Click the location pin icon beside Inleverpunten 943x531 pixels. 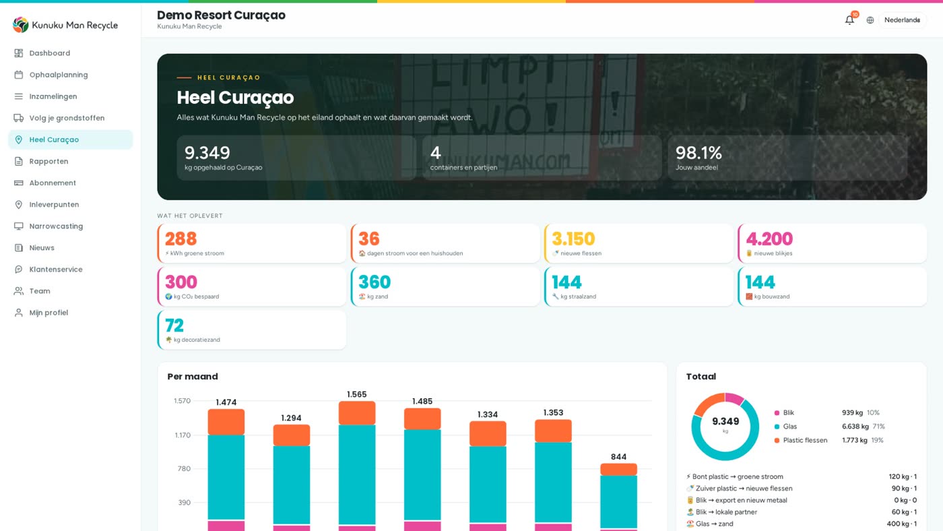click(19, 204)
